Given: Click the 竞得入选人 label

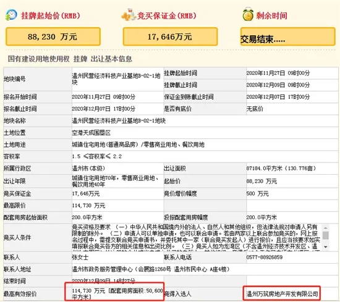Looking at the screenshot, I should (177, 294).
